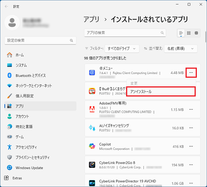Open ホーム in the sidebar
The height and width of the screenshot is (187, 207).
(x=40, y=55)
